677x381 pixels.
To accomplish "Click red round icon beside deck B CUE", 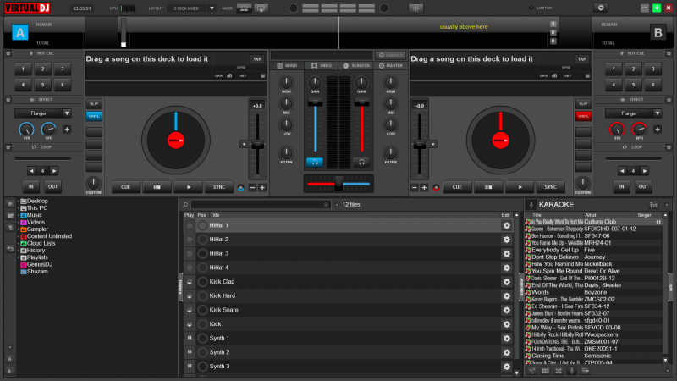I will [436, 187].
